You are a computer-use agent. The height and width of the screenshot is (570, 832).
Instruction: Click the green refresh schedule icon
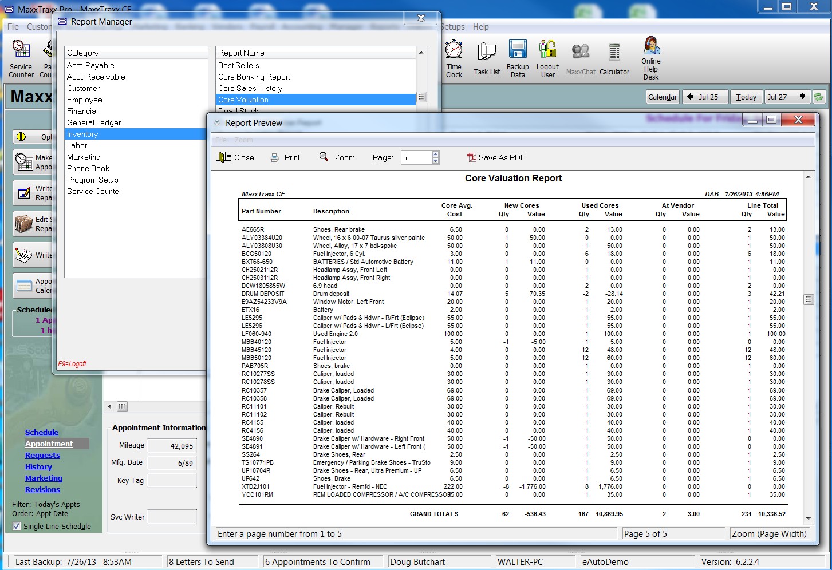click(x=819, y=97)
